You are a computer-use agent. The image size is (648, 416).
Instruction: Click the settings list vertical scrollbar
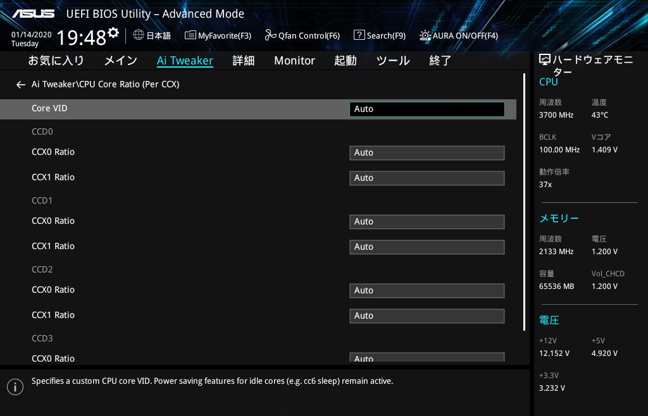524,202
